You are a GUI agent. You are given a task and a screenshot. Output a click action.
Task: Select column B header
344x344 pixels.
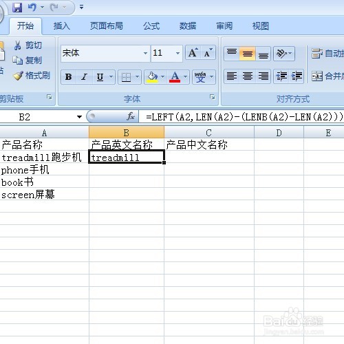pos(127,133)
